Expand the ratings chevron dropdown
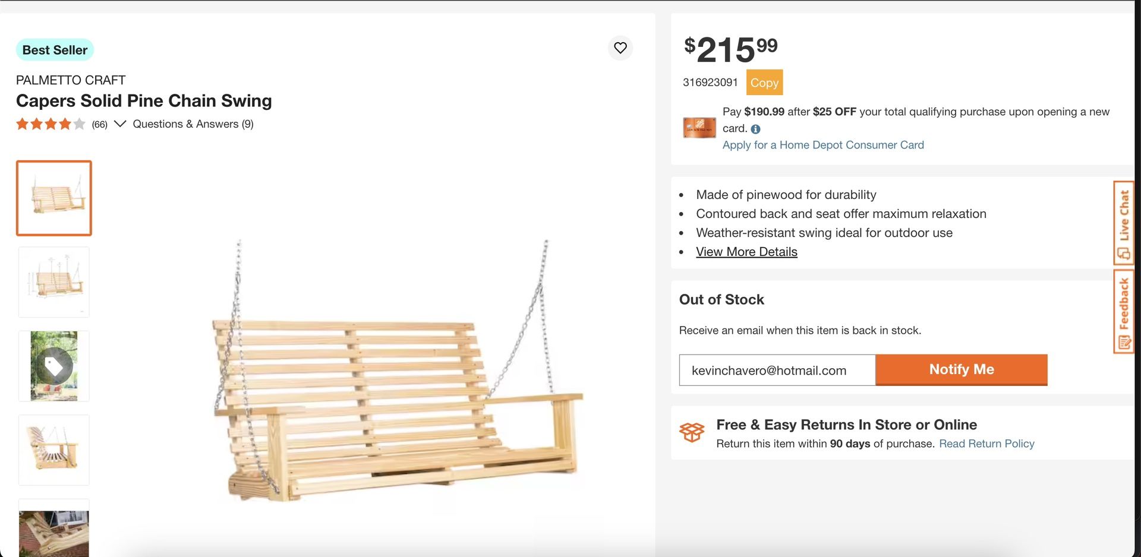Image resolution: width=1141 pixels, height=557 pixels. point(120,124)
